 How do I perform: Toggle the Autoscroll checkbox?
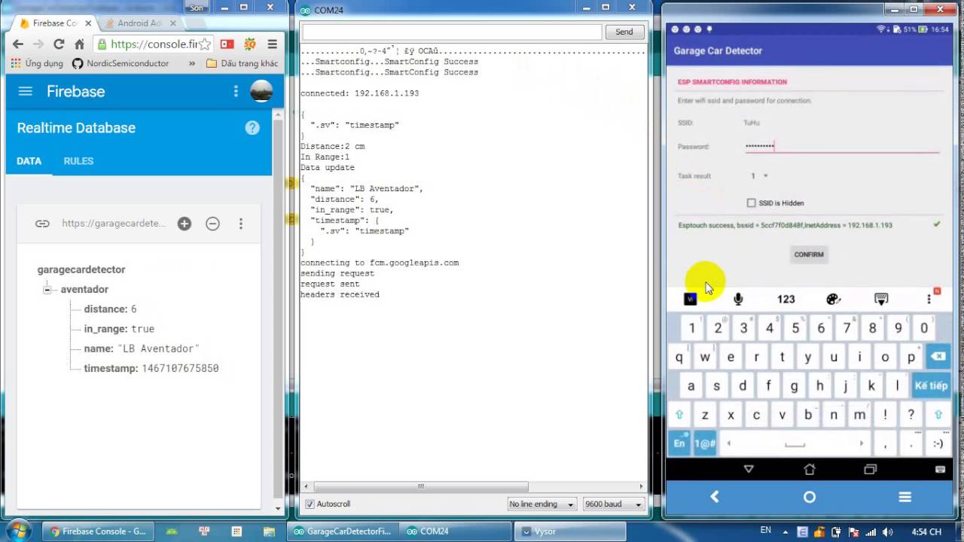[310, 504]
